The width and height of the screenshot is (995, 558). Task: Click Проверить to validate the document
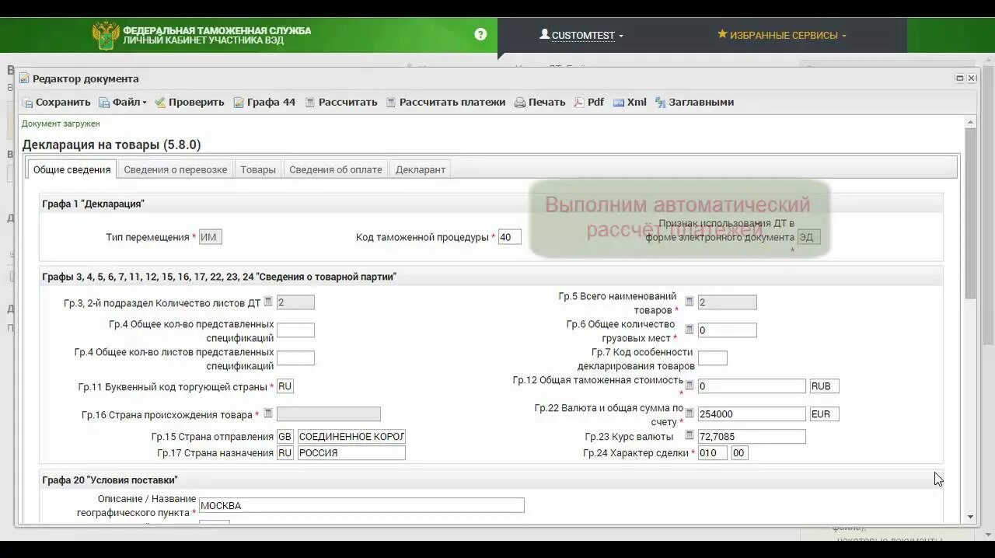[189, 102]
